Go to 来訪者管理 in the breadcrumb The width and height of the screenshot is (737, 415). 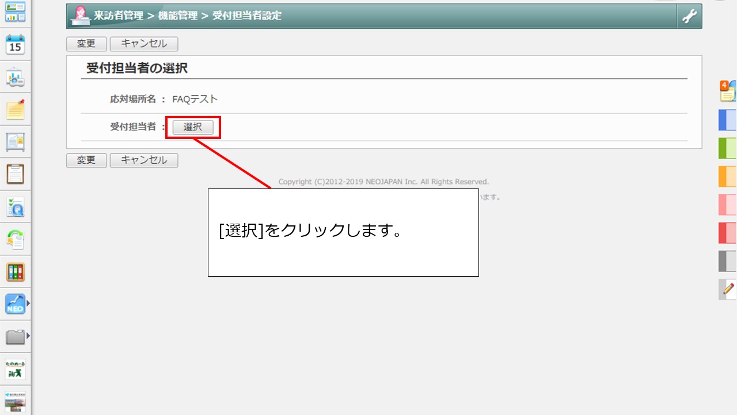point(119,16)
